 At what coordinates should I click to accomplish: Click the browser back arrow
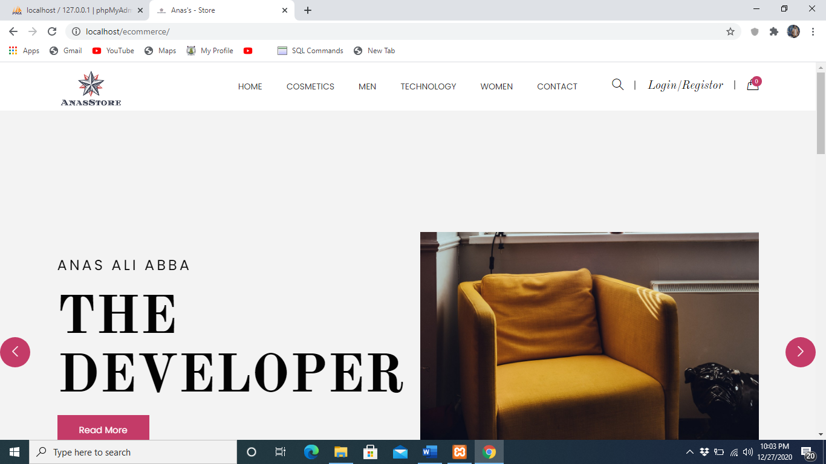coord(13,31)
